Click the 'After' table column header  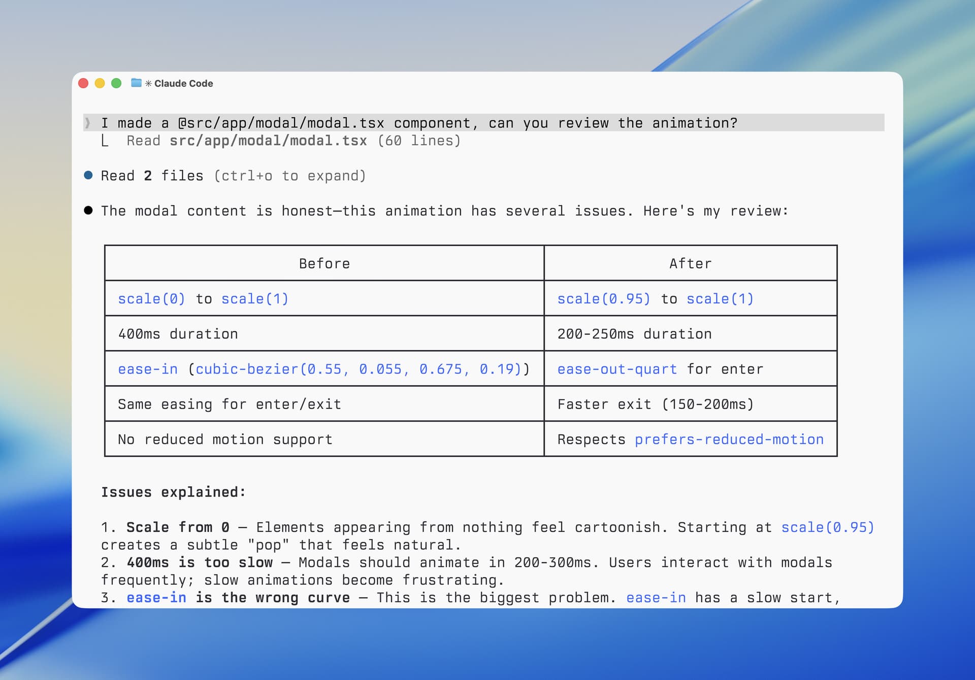pos(690,264)
